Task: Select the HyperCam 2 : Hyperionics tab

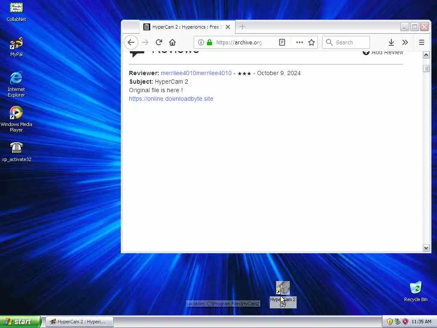Action: [x=187, y=27]
